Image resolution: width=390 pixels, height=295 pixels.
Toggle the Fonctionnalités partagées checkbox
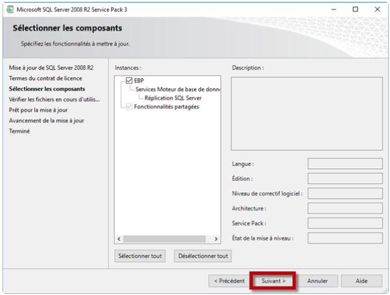[x=129, y=107]
